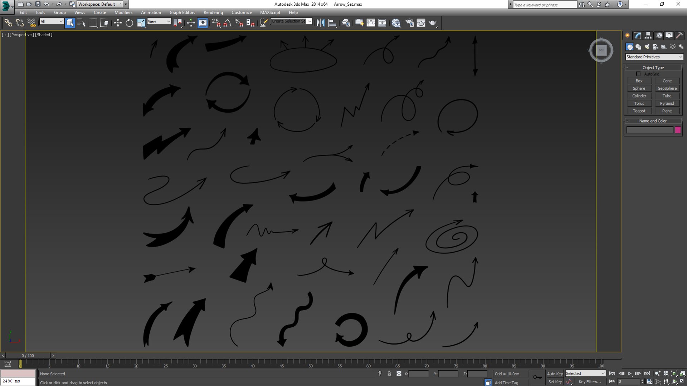687x386 pixels.
Task: Click the Select Object arrow tool
Action: click(70, 23)
